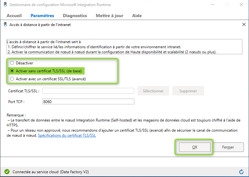Select the Désactiver radio button
This screenshot has height=177, width=249.
pos(12,63)
